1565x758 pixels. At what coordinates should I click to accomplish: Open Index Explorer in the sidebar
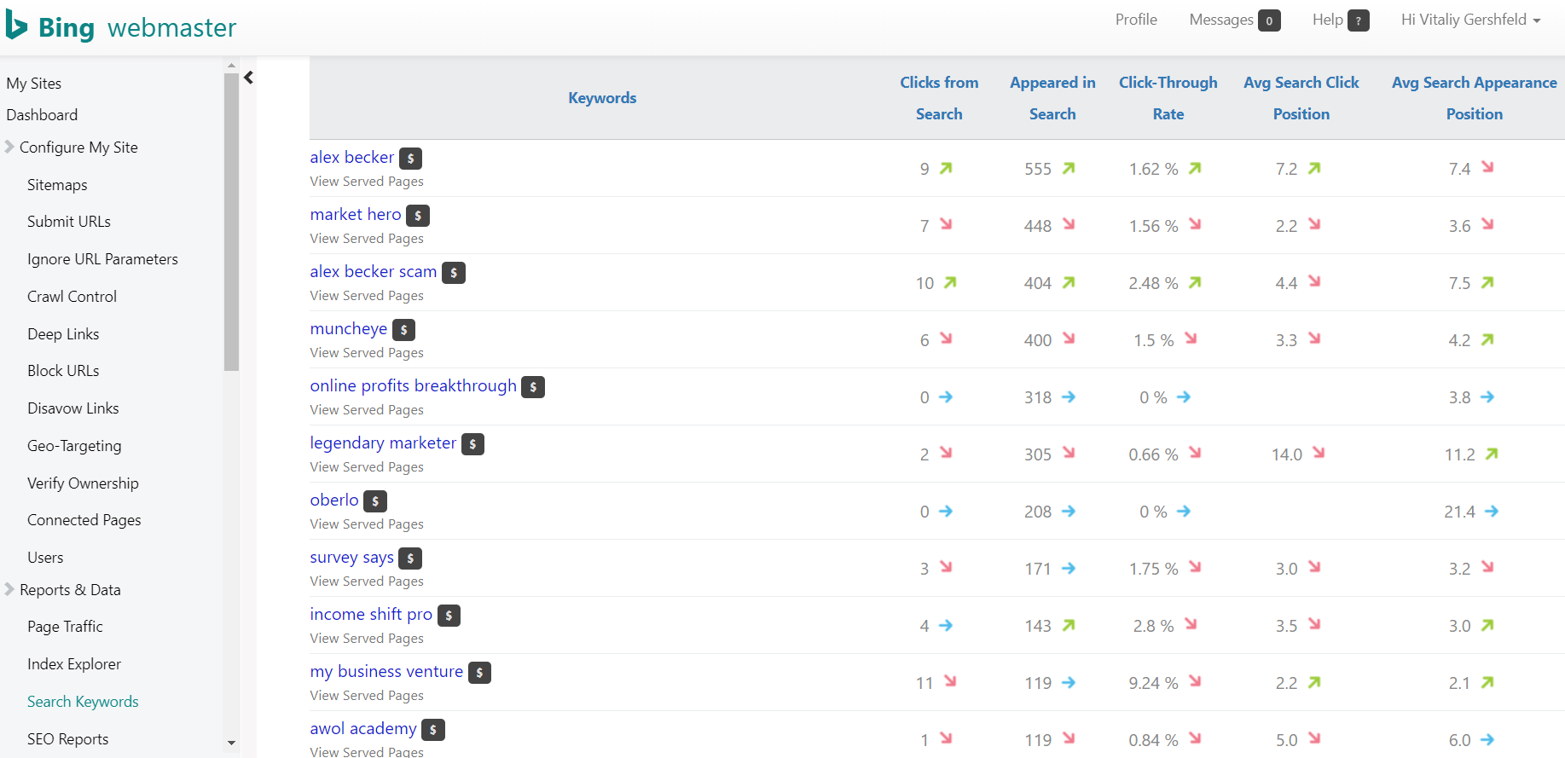[74, 663]
